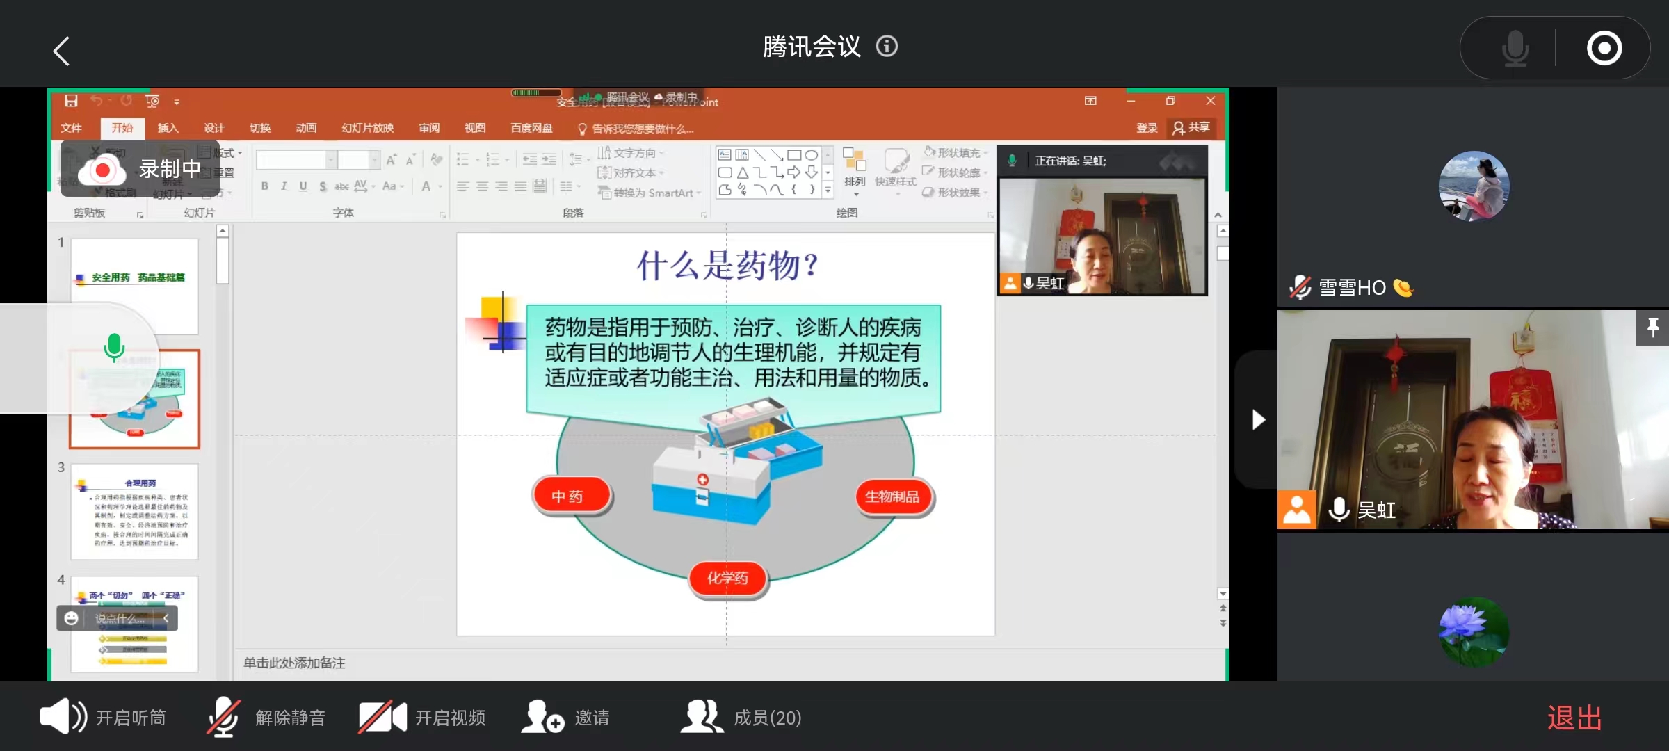Select slide 3 thumbnail 合理用药
The width and height of the screenshot is (1669, 751).
click(135, 512)
